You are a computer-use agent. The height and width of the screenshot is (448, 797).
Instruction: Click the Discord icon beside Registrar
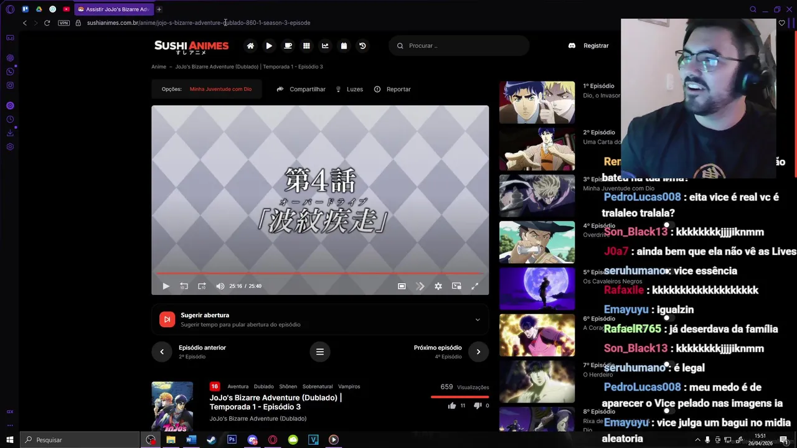click(572, 45)
